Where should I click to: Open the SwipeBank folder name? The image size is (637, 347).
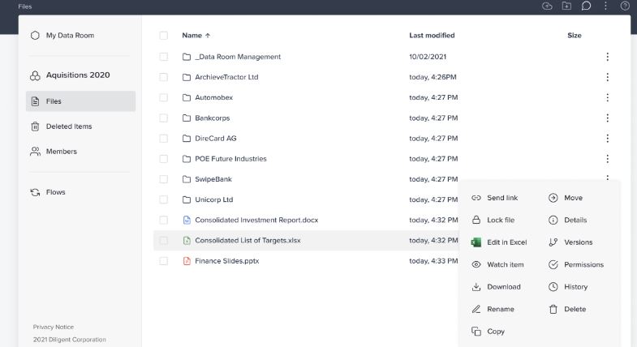213,179
